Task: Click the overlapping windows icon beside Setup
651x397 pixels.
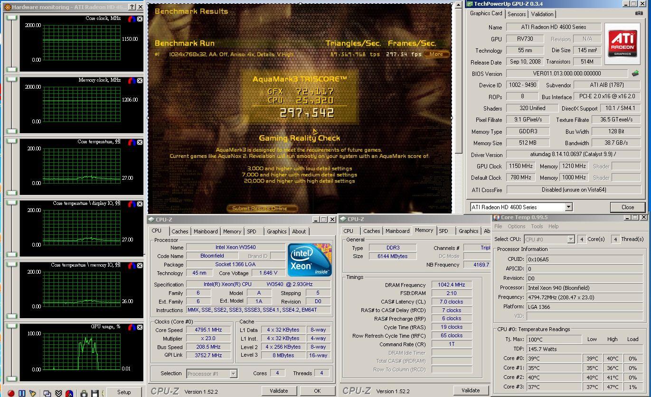Action: coord(47,393)
